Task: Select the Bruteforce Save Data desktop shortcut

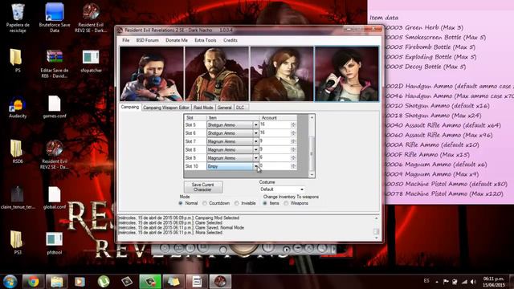Action: pyautogui.click(x=55, y=18)
